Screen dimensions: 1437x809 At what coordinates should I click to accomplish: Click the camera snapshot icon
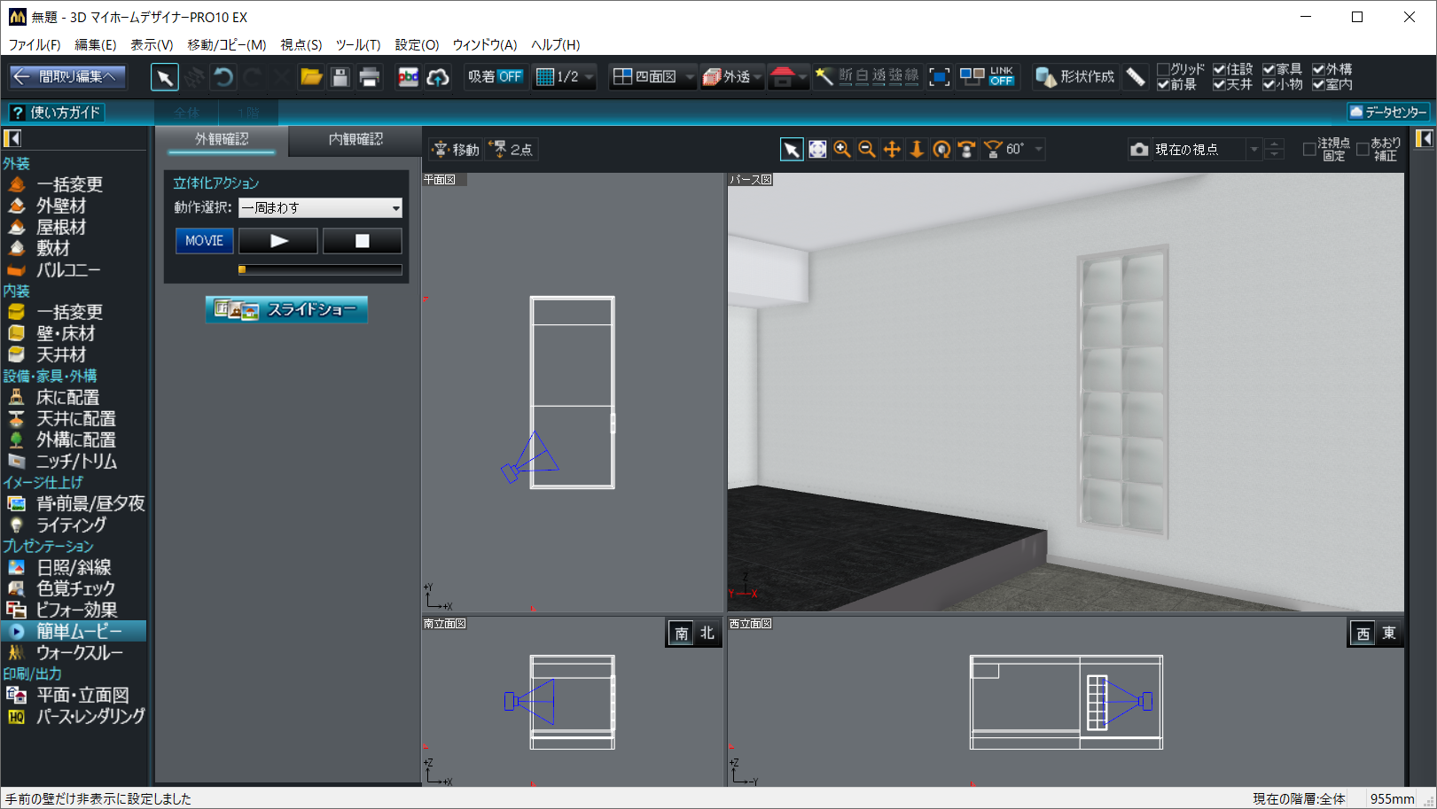point(1139,150)
